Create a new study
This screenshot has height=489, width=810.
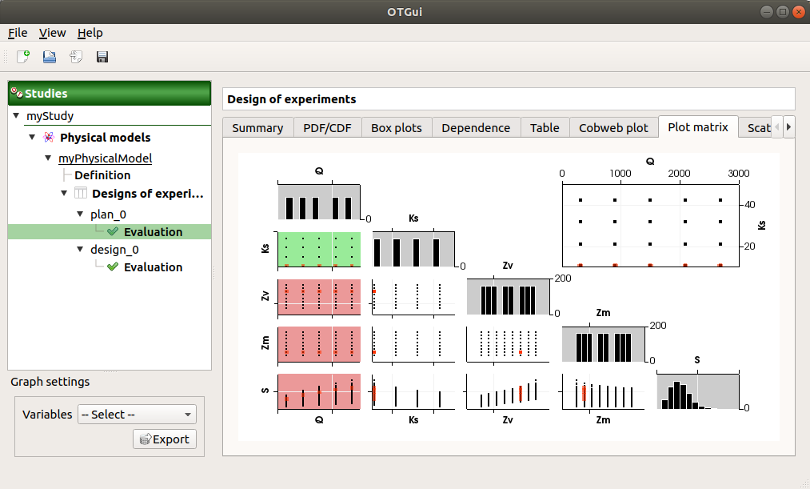(x=22, y=57)
